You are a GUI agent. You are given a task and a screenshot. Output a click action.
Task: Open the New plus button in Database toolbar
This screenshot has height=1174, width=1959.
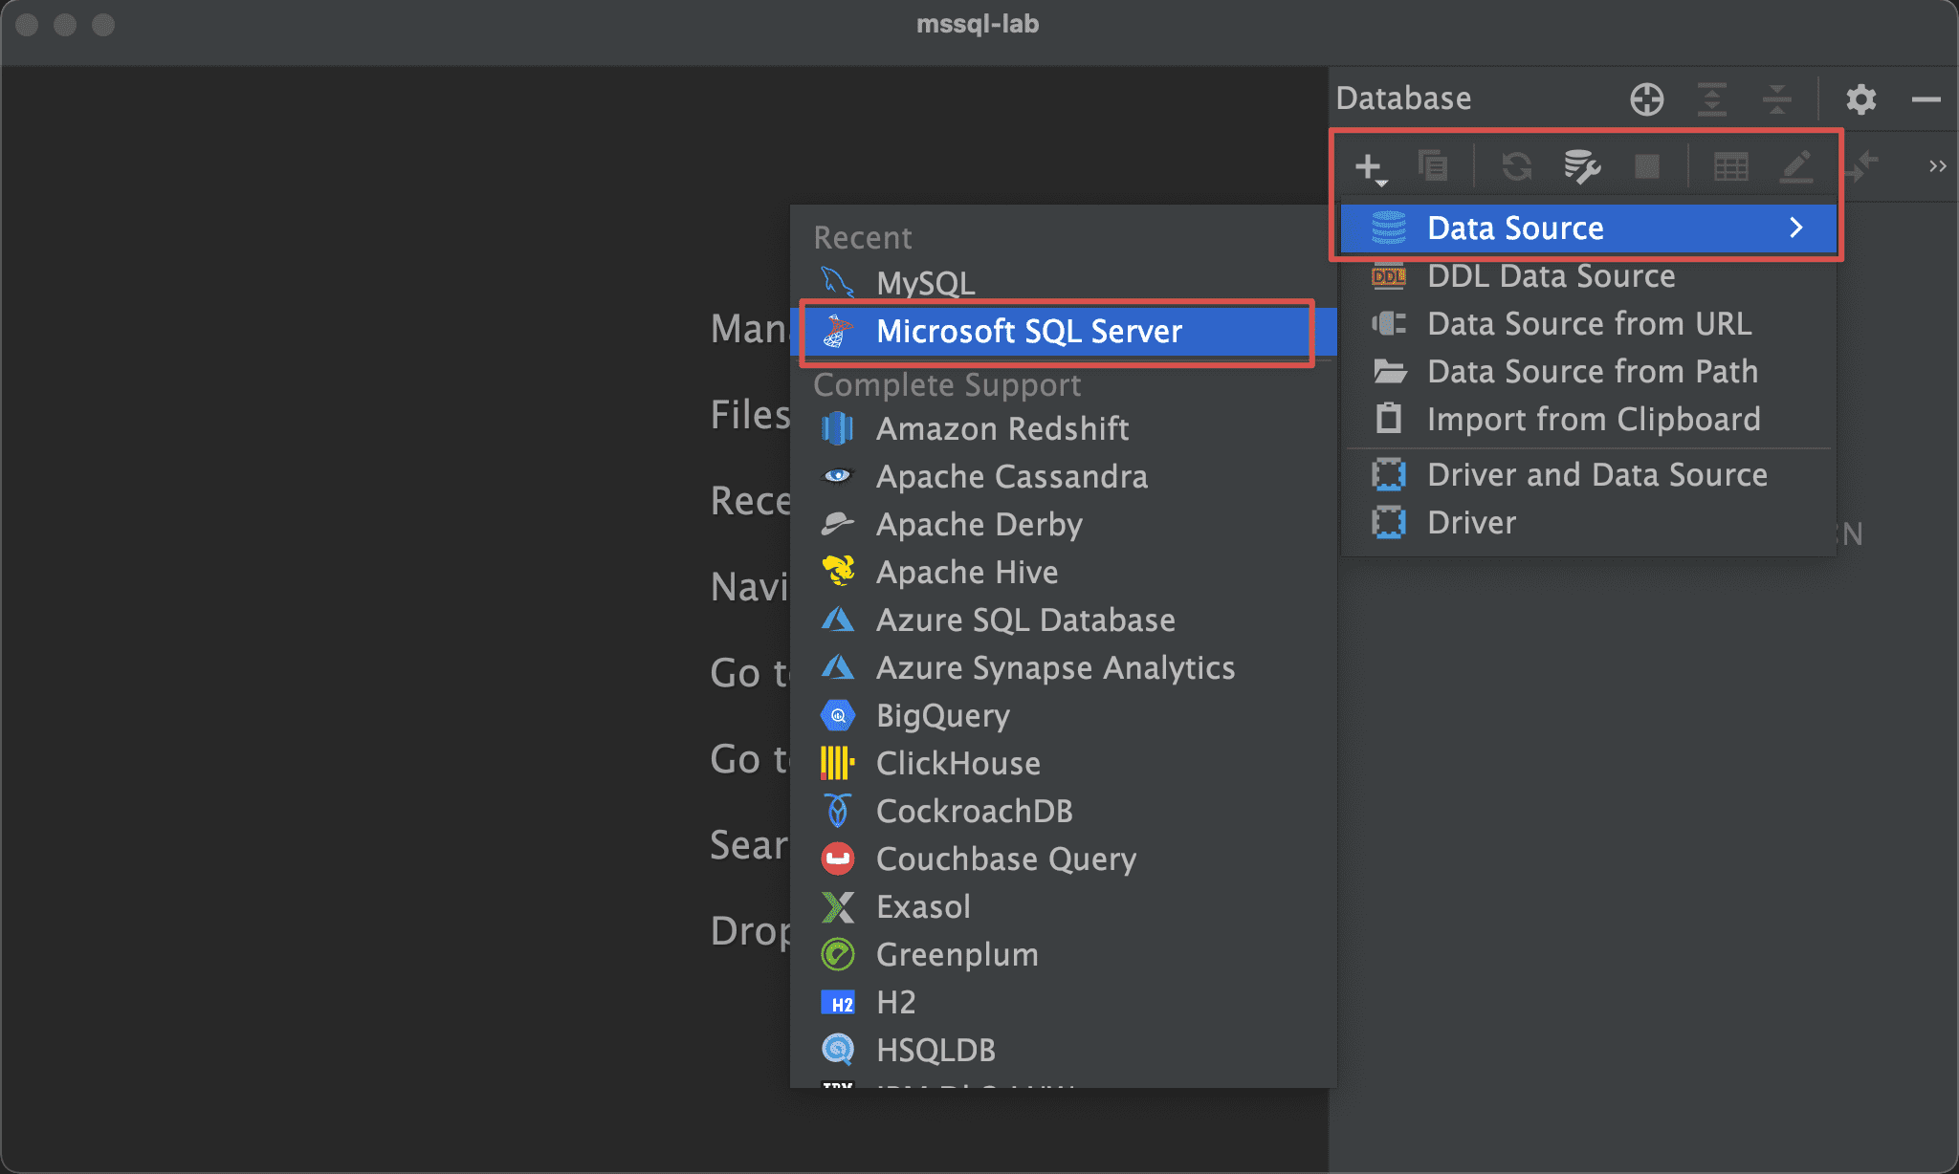pyautogui.click(x=1370, y=167)
